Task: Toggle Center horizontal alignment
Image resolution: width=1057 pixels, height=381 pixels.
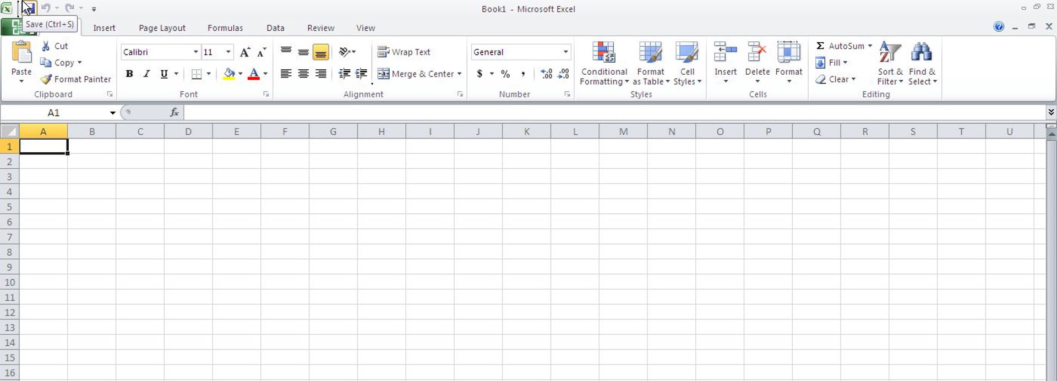Action: (x=303, y=74)
